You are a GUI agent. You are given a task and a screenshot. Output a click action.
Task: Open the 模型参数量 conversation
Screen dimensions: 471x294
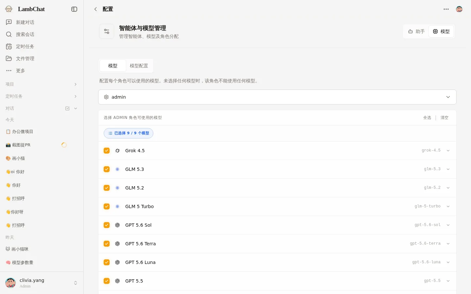pyautogui.click(x=42, y=263)
